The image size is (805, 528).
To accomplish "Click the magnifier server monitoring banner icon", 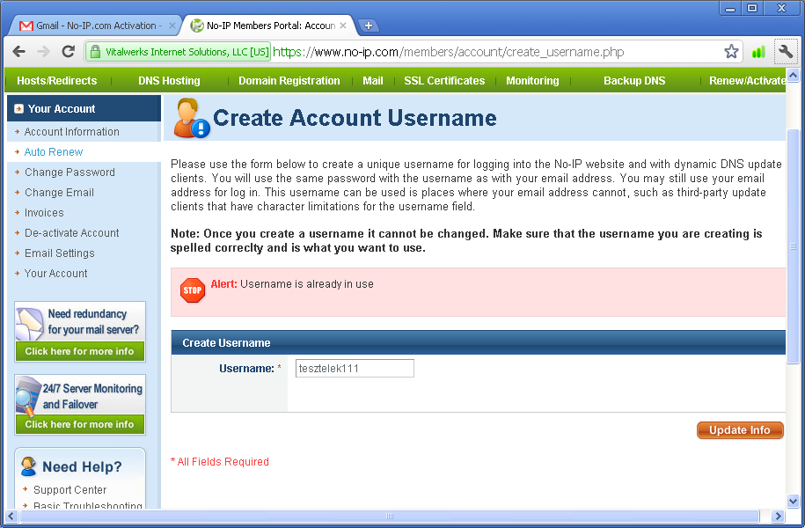I will coord(26,395).
